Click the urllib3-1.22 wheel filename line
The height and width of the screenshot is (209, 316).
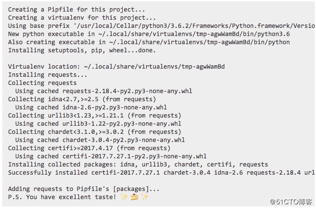(98, 124)
